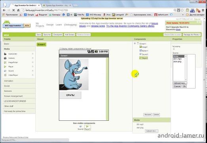Screen dimensions: 207x143
Task: Click the VideoPlayer component icon in palette
Action: 5,75
